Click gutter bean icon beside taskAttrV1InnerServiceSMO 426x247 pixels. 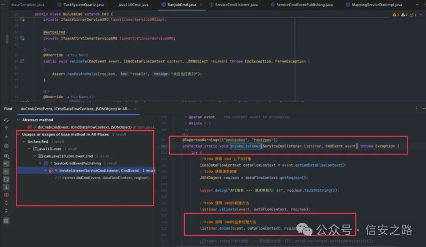(22, 38)
